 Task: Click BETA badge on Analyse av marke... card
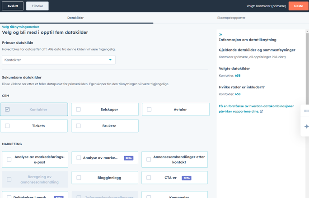tap(128, 158)
